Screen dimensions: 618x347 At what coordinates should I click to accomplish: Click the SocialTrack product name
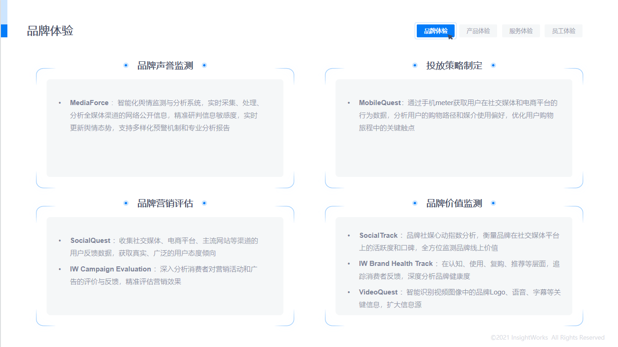(x=378, y=235)
